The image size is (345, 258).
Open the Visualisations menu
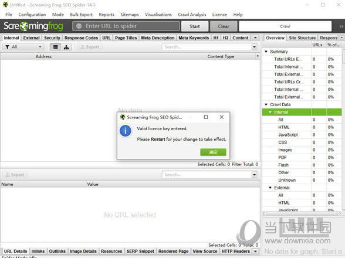click(158, 15)
